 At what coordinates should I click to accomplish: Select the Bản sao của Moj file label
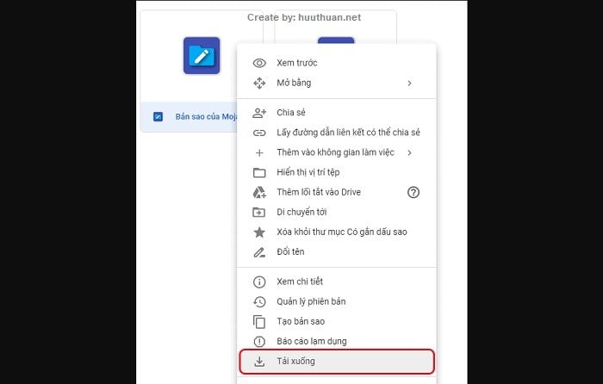pyautogui.click(x=206, y=116)
